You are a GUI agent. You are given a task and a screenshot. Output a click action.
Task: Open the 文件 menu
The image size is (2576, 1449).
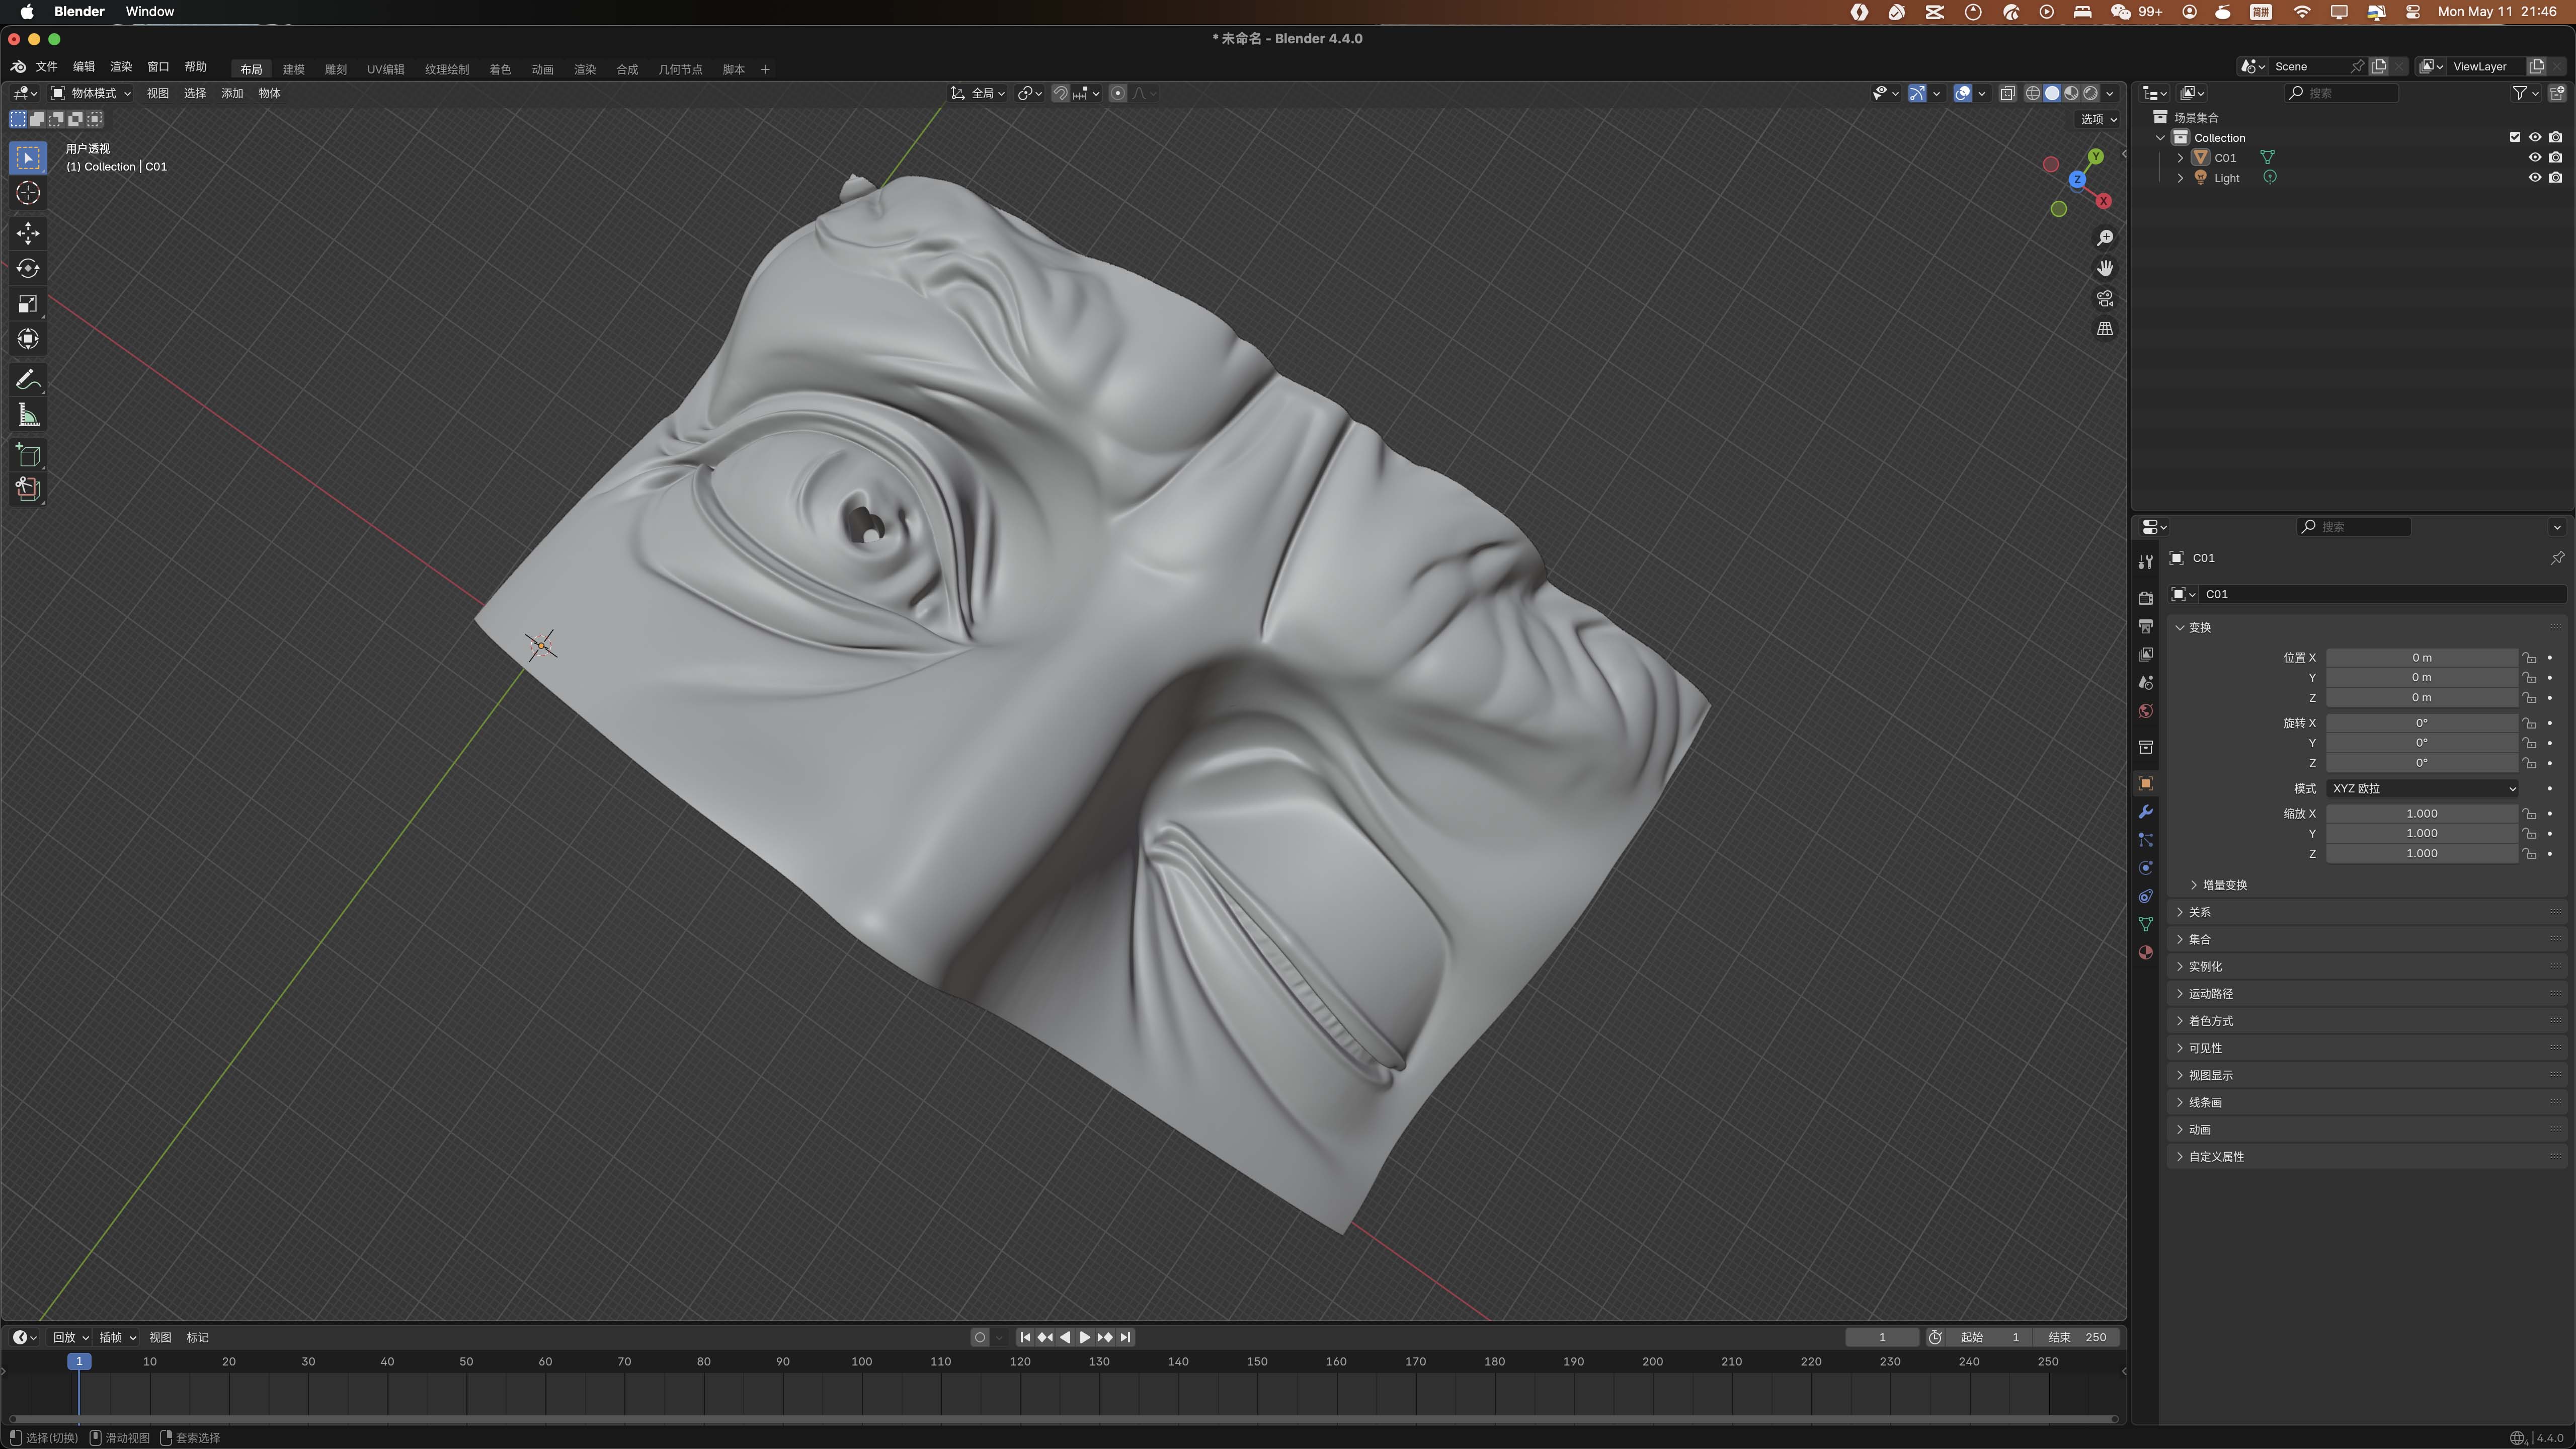(47, 67)
